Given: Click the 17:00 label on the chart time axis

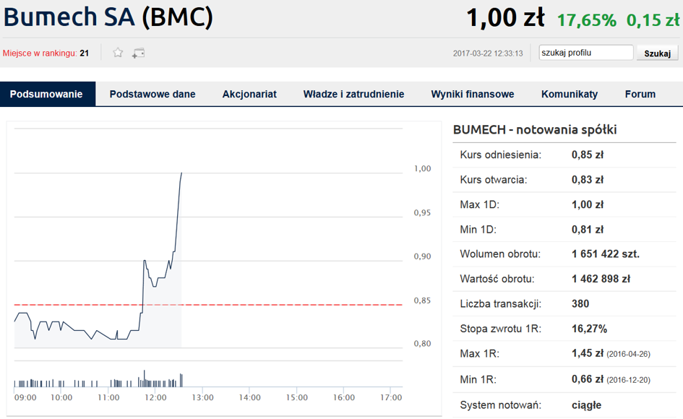Looking at the screenshot, I should 391,397.
